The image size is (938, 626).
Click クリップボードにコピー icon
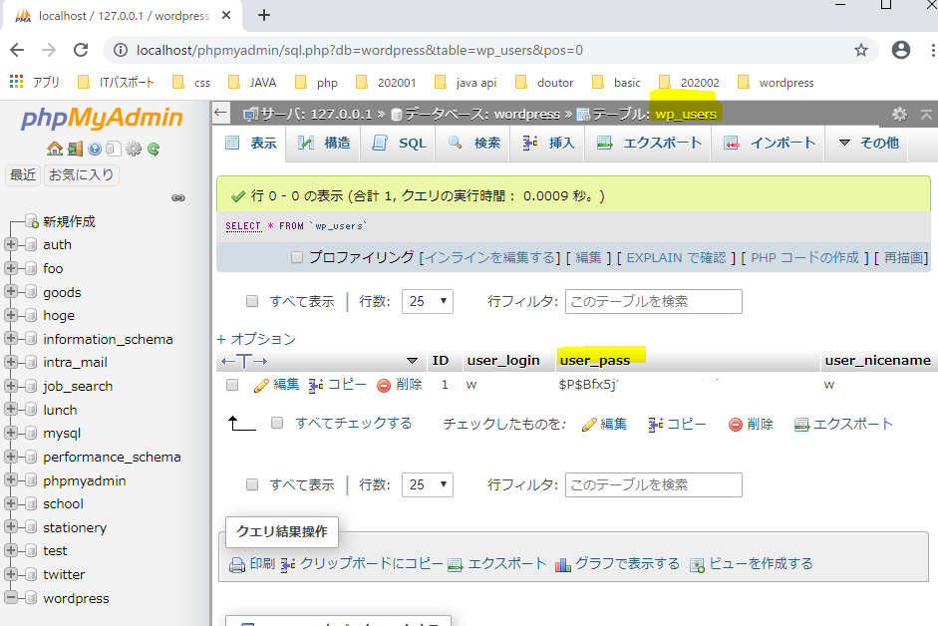[288, 564]
